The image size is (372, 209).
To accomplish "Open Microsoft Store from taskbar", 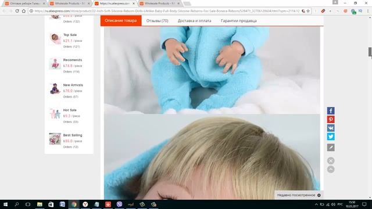I will pyautogui.click(x=51, y=204).
